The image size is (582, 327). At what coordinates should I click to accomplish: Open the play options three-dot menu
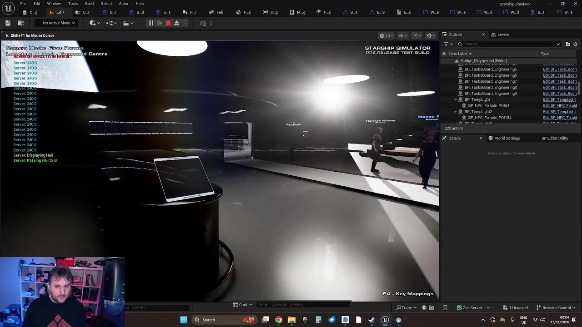[x=185, y=23]
